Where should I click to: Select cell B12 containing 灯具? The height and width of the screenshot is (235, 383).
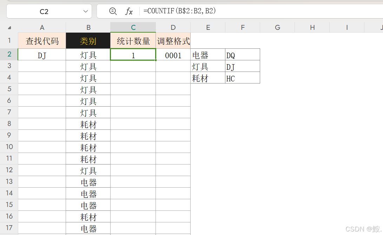point(88,170)
